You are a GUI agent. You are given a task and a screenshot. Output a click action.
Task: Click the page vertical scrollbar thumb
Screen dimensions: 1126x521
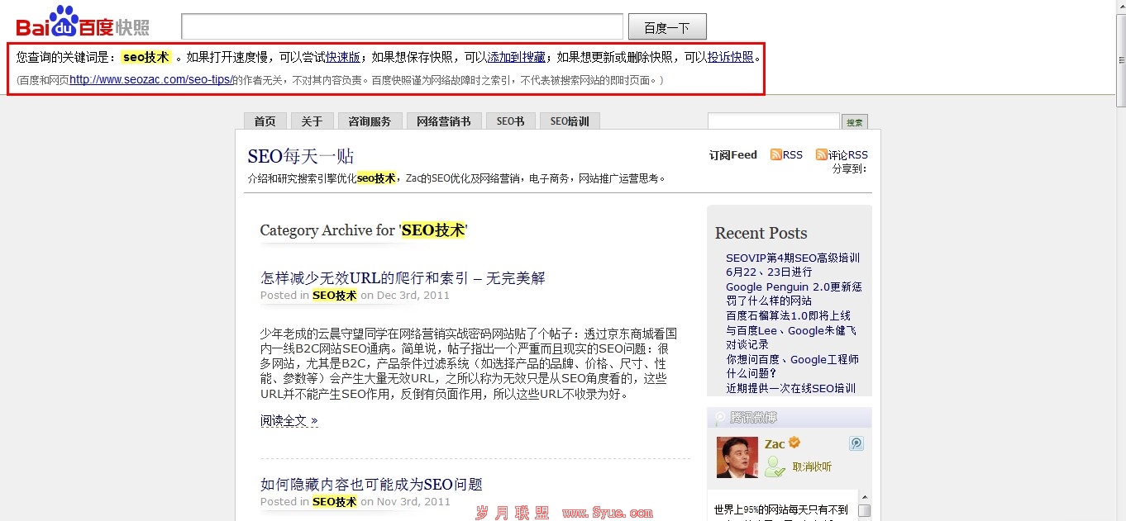(x=1119, y=60)
